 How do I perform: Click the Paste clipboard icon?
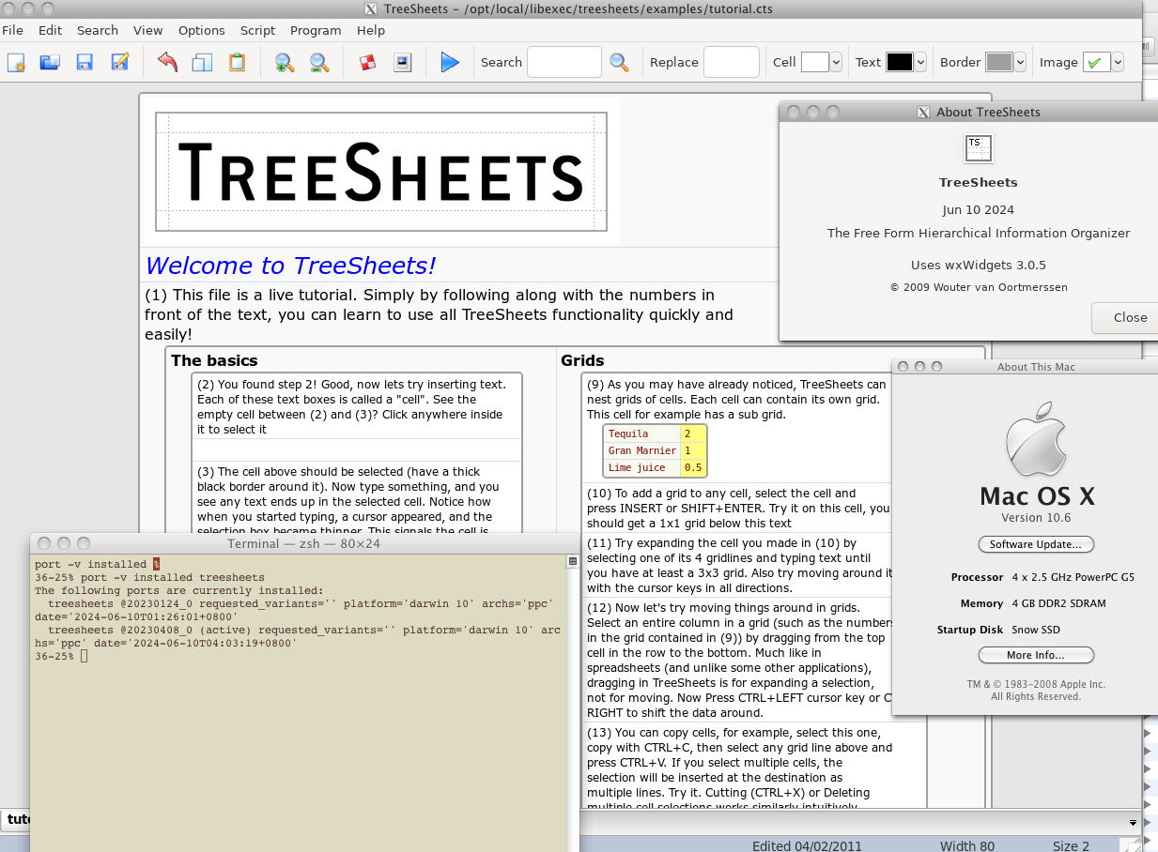[x=237, y=62]
